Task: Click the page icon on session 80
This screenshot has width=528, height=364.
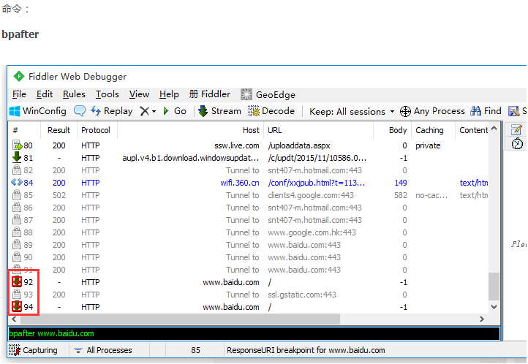Action: click(17, 145)
